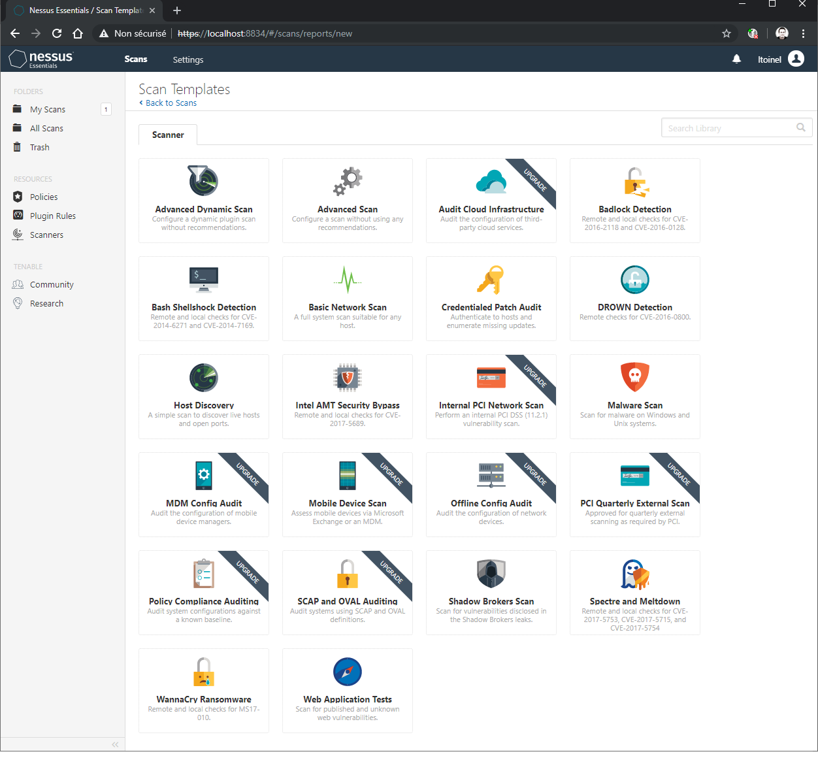The width and height of the screenshot is (818, 758).
Task: Open the WannaCry Ransomware crying lock icon
Action: (x=204, y=672)
